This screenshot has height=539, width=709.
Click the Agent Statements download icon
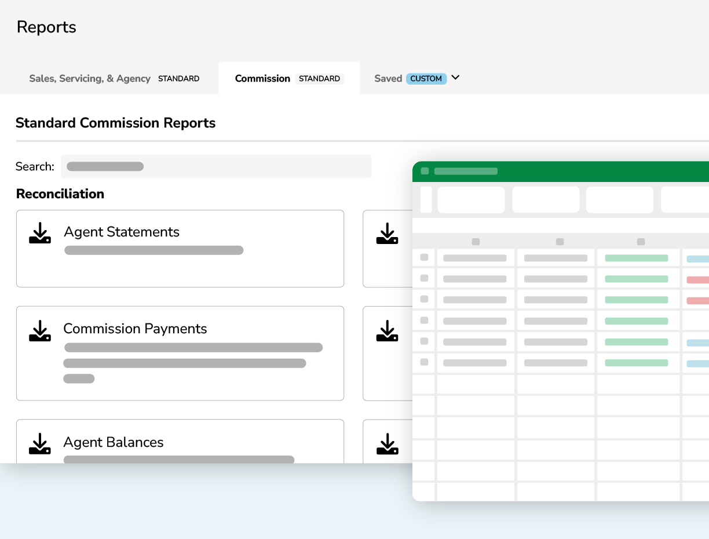click(x=40, y=233)
